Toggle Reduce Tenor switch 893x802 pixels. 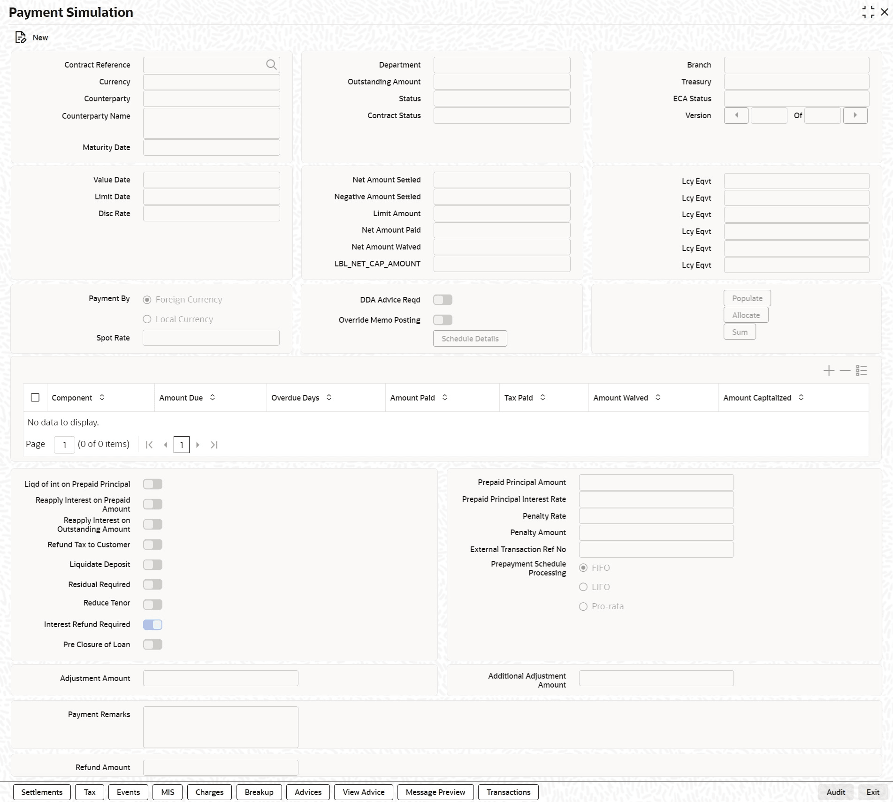(x=153, y=605)
